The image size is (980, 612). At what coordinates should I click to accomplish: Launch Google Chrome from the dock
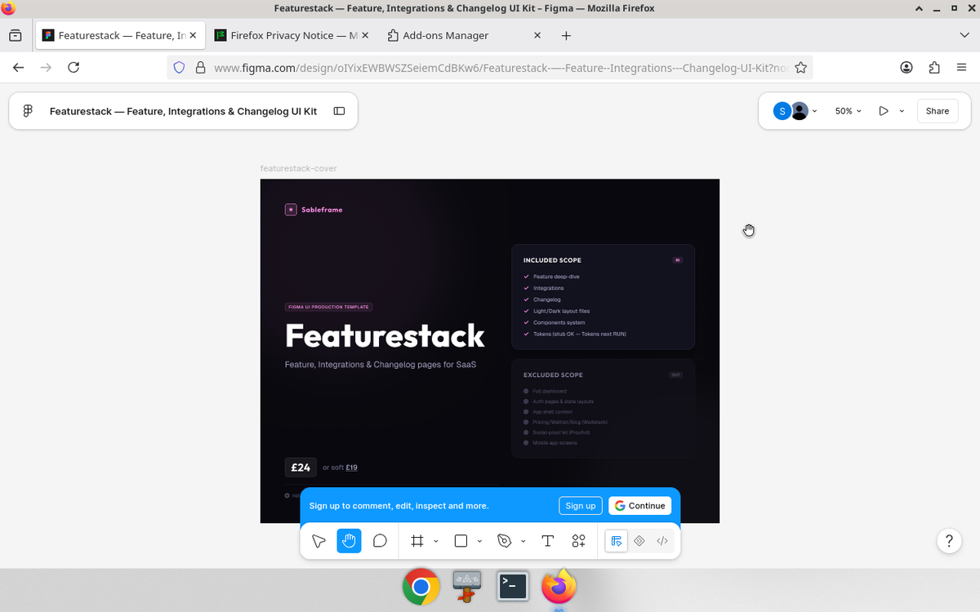421,587
